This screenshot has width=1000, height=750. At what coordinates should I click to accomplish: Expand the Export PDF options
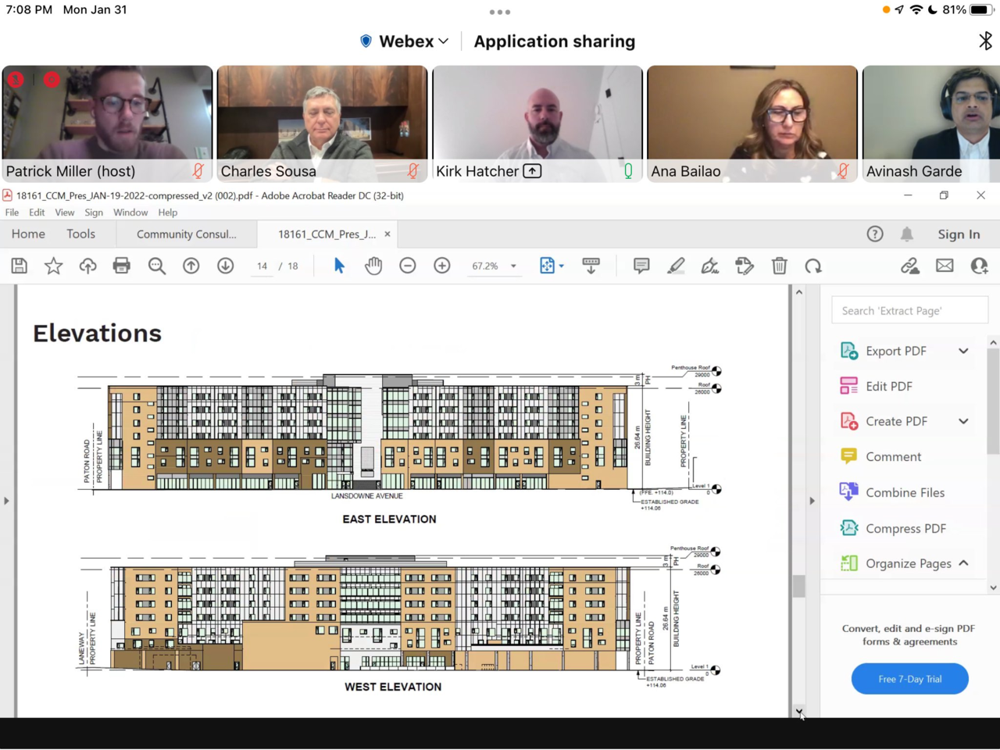(963, 351)
